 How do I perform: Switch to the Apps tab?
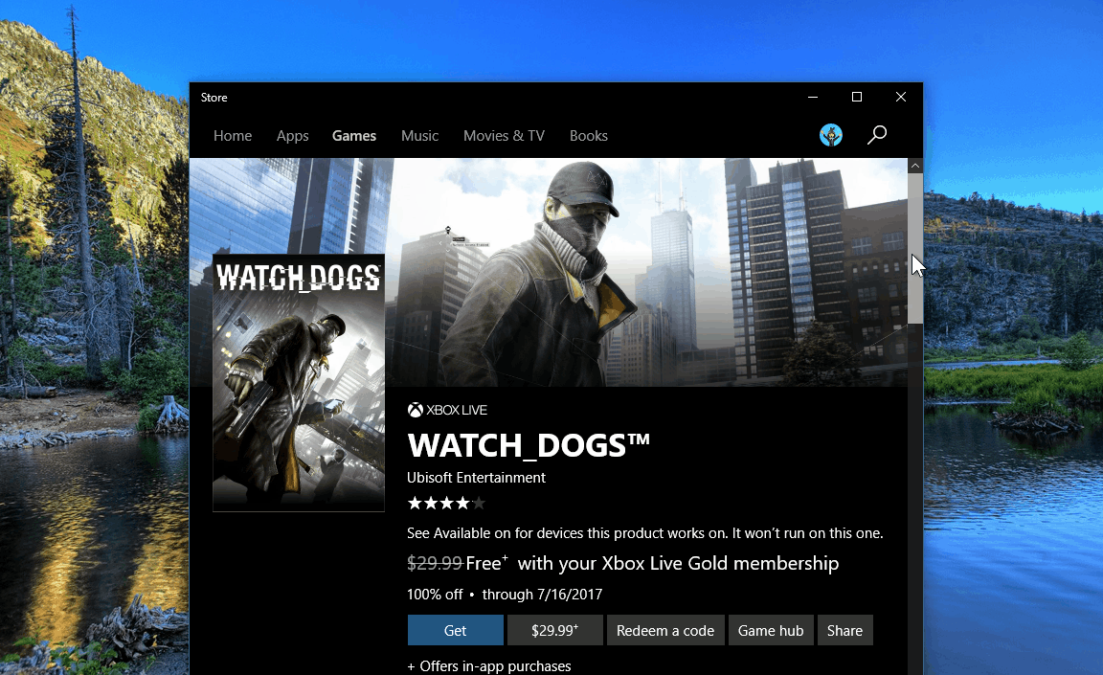(292, 136)
